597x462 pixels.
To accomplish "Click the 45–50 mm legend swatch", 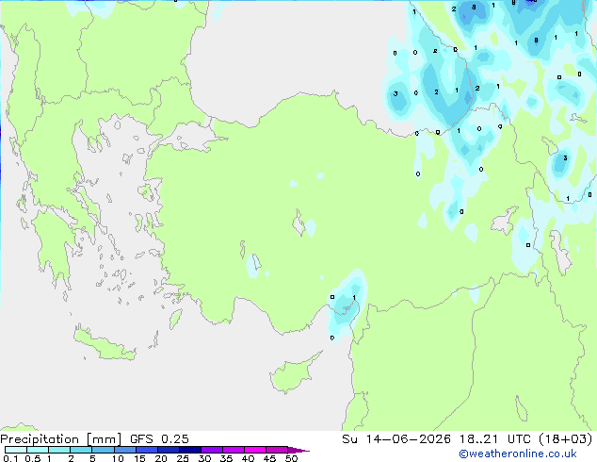I will tap(277, 450).
